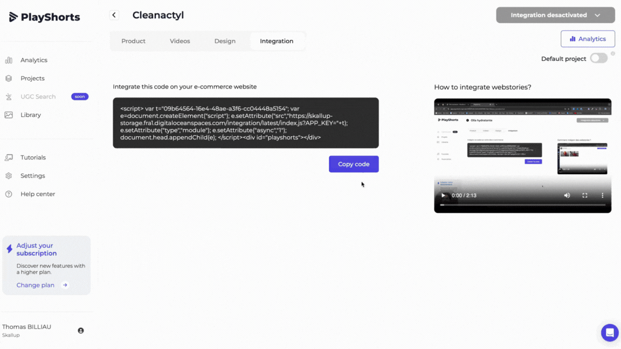Click the How to integrate webstories heading
Screen dimensions: 621x349
[x=482, y=87]
